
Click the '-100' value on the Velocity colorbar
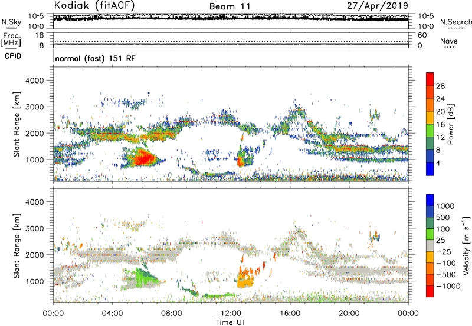(x=447, y=263)
